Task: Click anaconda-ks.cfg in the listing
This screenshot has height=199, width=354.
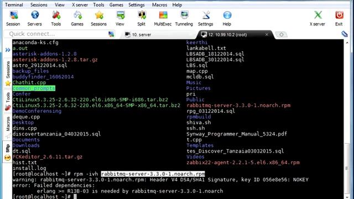Action: click(x=35, y=43)
